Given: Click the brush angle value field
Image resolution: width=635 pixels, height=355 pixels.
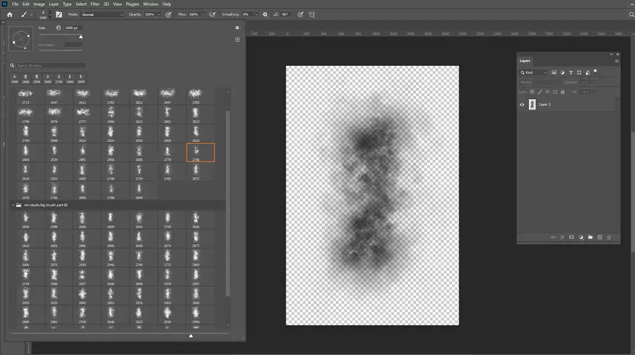Looking at the screenshot, I should pos(286,15).
